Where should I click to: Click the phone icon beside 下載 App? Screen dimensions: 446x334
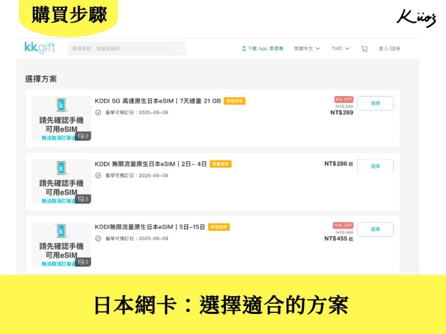[x=244, y=49]
